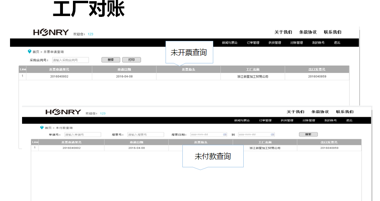Open 对账管理 in the 开票申请查询 page nav bar
380x201 pixels.
click(297, 43)
